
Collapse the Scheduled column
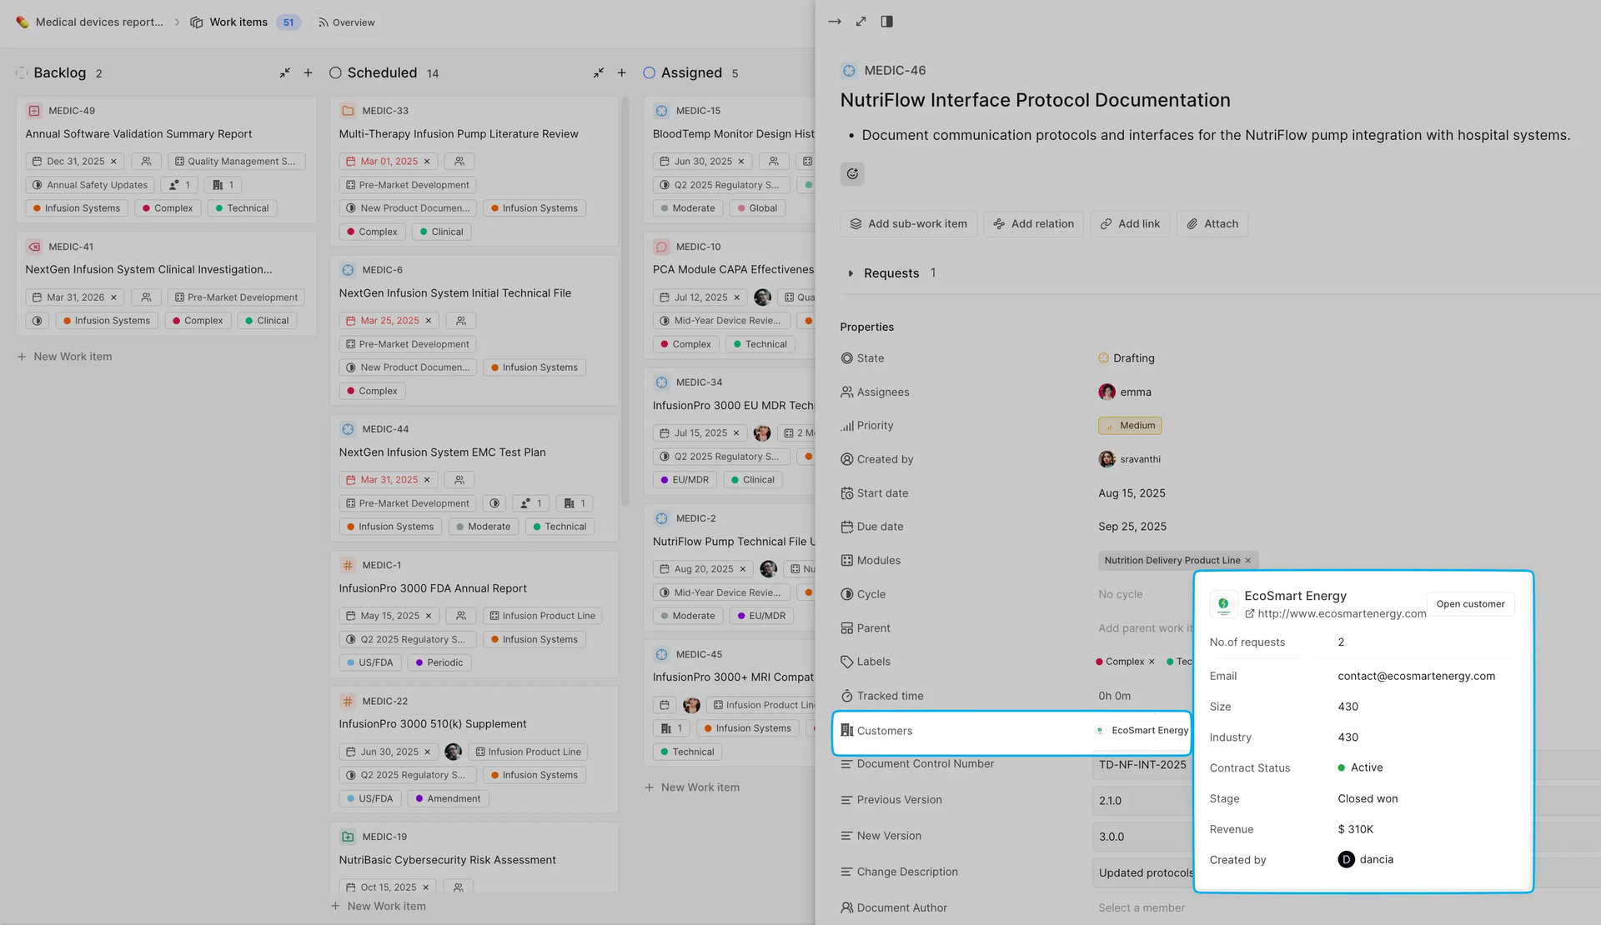(598, 73)
